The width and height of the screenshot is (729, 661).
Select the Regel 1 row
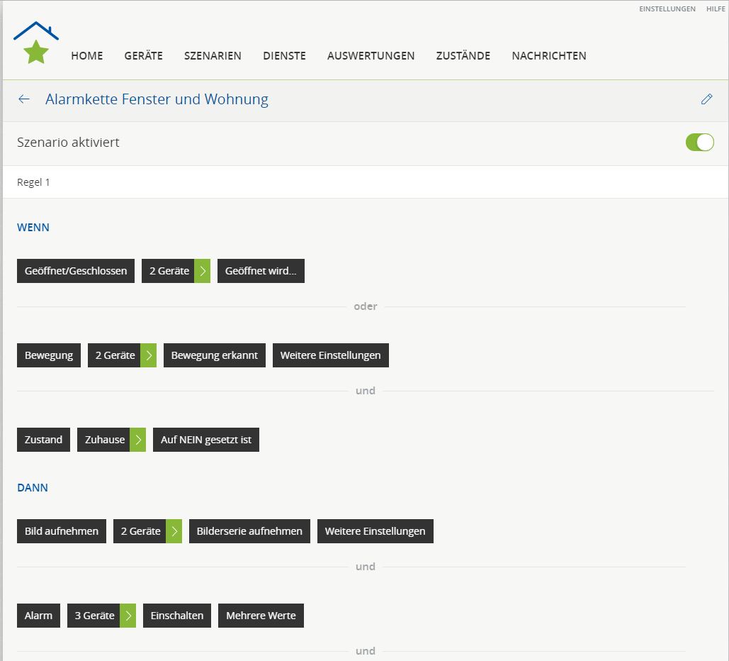coord(33,182)
